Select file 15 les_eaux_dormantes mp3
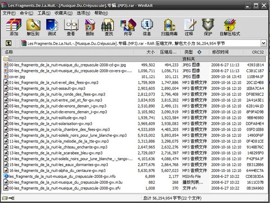Viewport: 270px width, 203px height. (x=58, y=165)
